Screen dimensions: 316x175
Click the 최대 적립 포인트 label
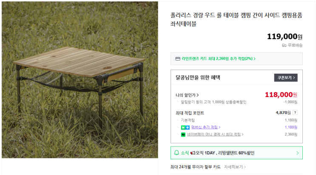[x=190, y=113]
